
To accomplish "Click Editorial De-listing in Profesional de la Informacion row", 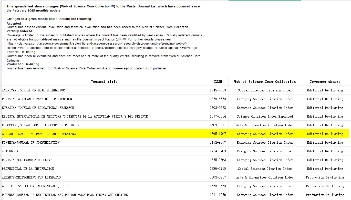I will (325, 169).
